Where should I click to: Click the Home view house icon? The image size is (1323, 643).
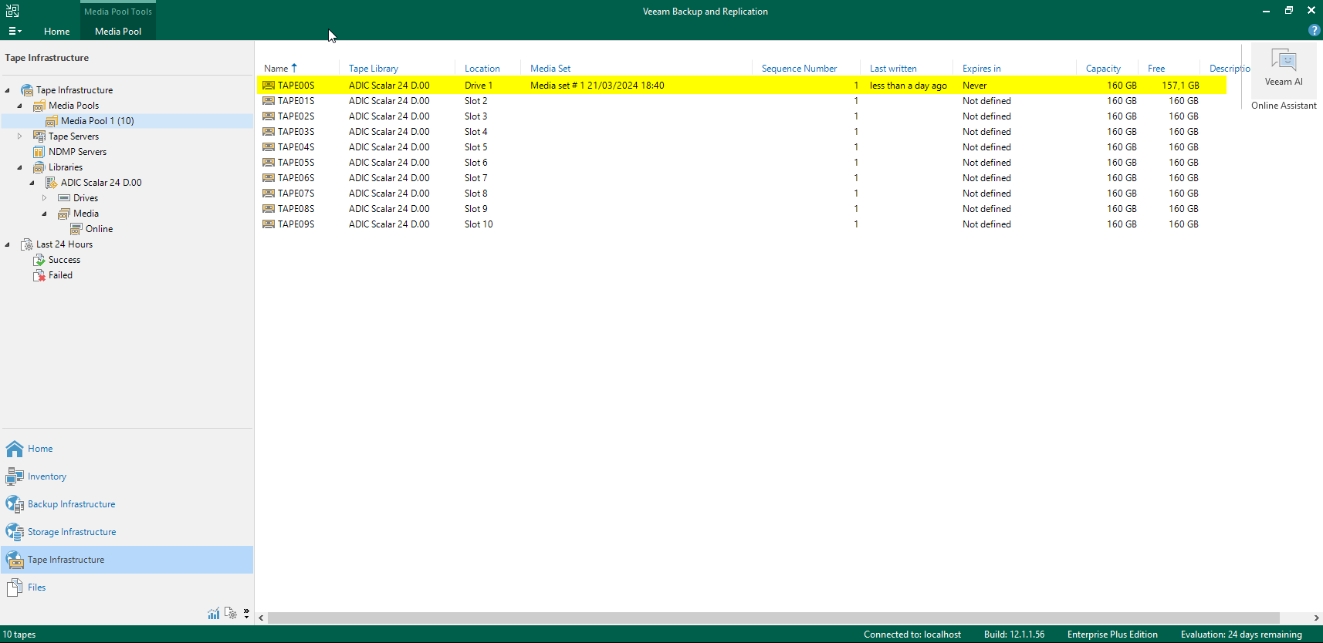click(15, 449)
